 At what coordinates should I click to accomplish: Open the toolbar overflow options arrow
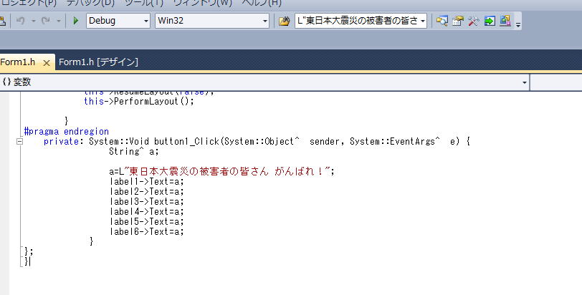coord(518,24)
